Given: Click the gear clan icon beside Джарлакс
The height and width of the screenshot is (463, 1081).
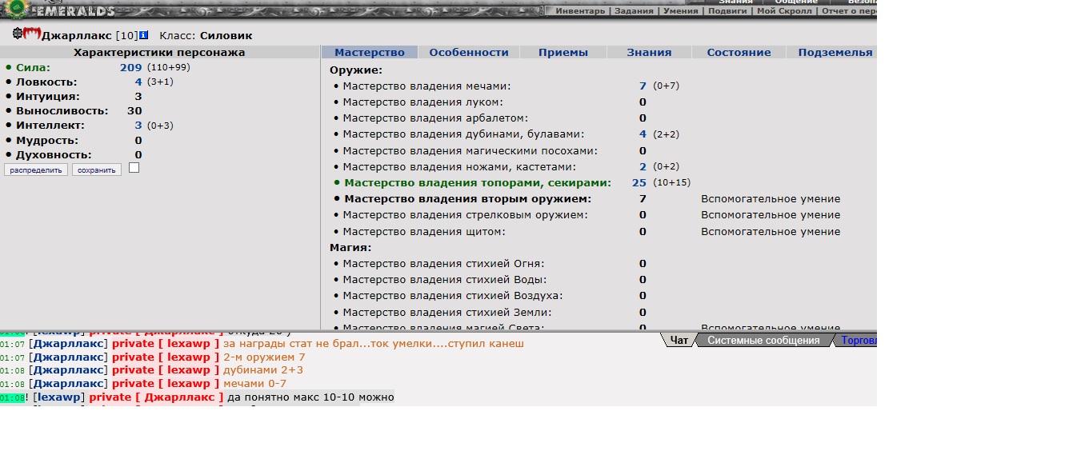Looking at the screenshot, I should click(x=18, y=34).
